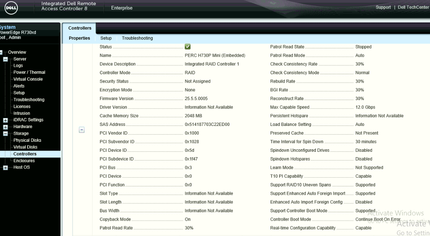
Task: Collapse the Overview tree node
Action: click(x=1, y=52)
